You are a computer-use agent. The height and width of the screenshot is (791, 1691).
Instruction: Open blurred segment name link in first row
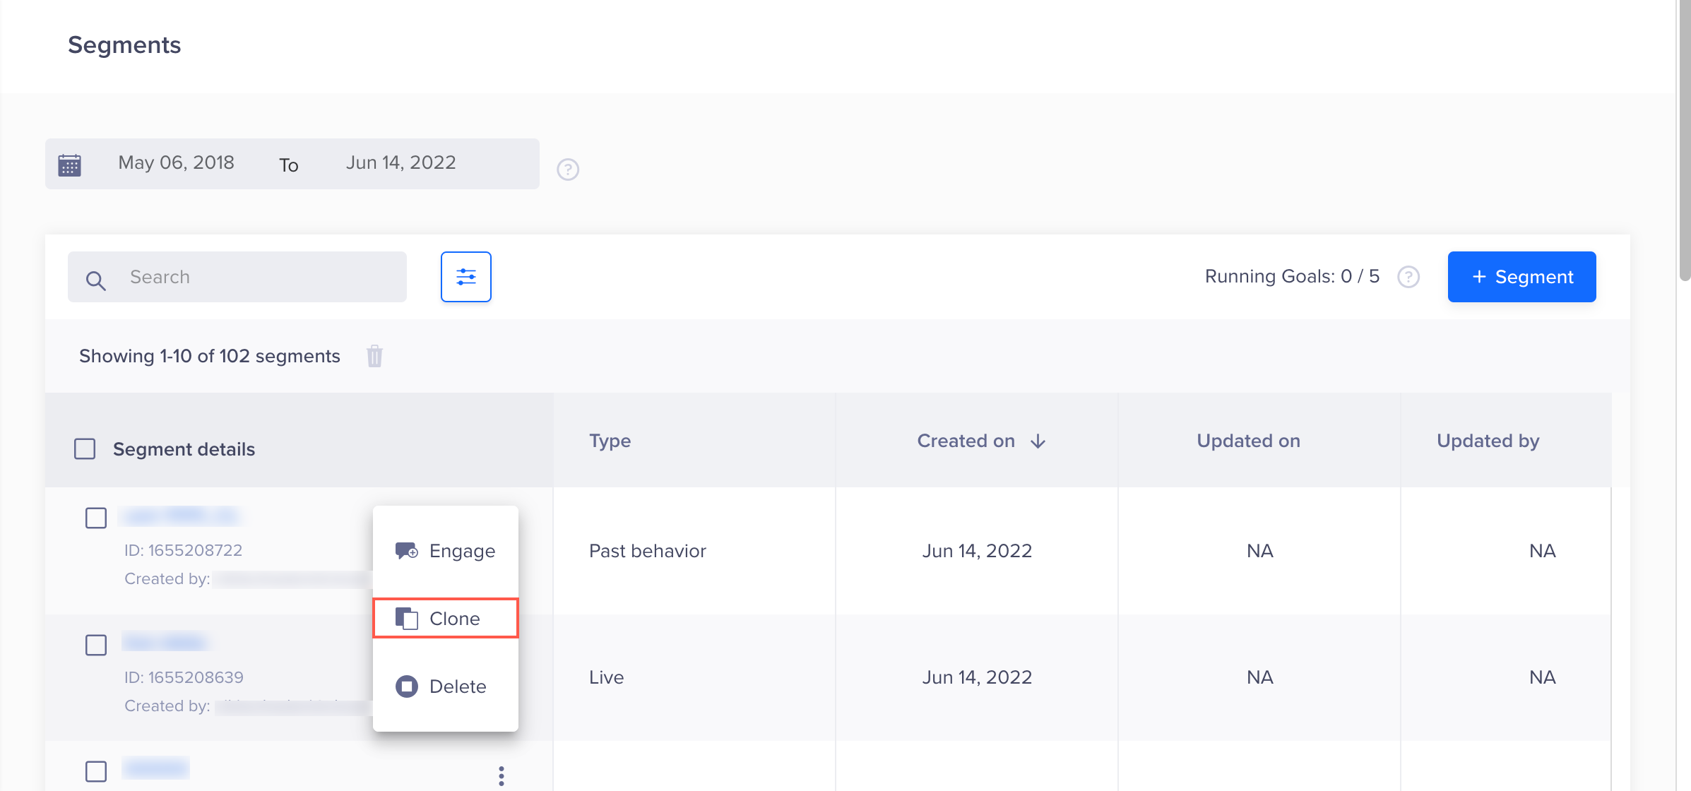pos(181,516)
